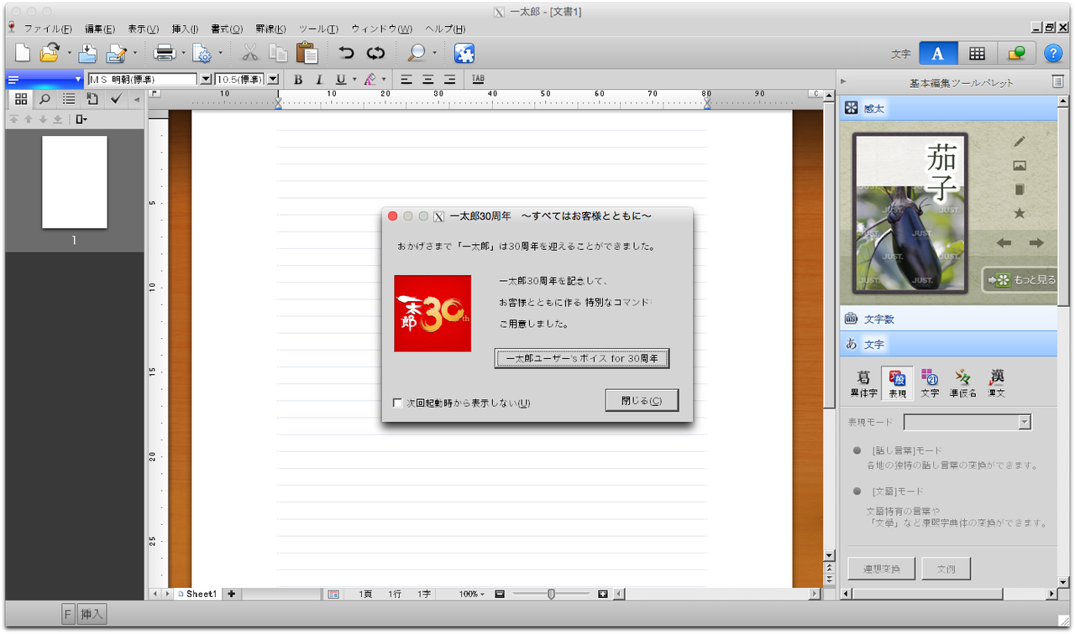Align text right
Screen dimensions: 1075x634
(x=450, y=80)
